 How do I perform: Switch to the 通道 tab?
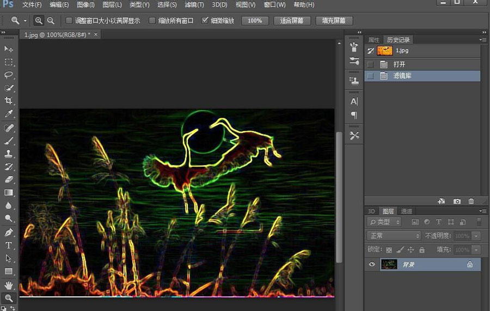coord(406,211)
